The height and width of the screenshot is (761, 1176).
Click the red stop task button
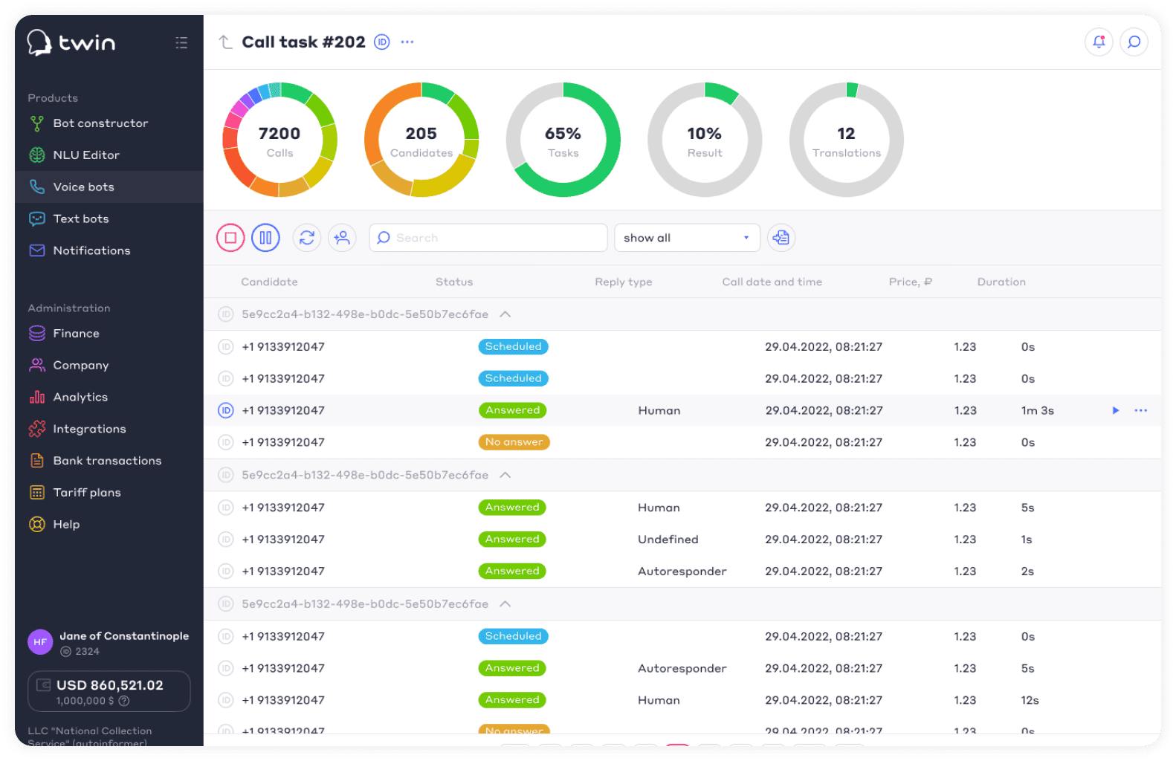230,238
